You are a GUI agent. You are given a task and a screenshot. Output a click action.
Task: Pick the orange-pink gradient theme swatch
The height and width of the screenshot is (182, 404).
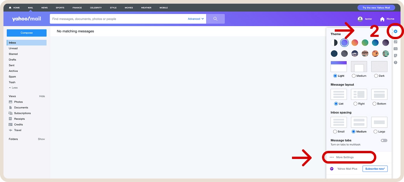coord(355,43)
